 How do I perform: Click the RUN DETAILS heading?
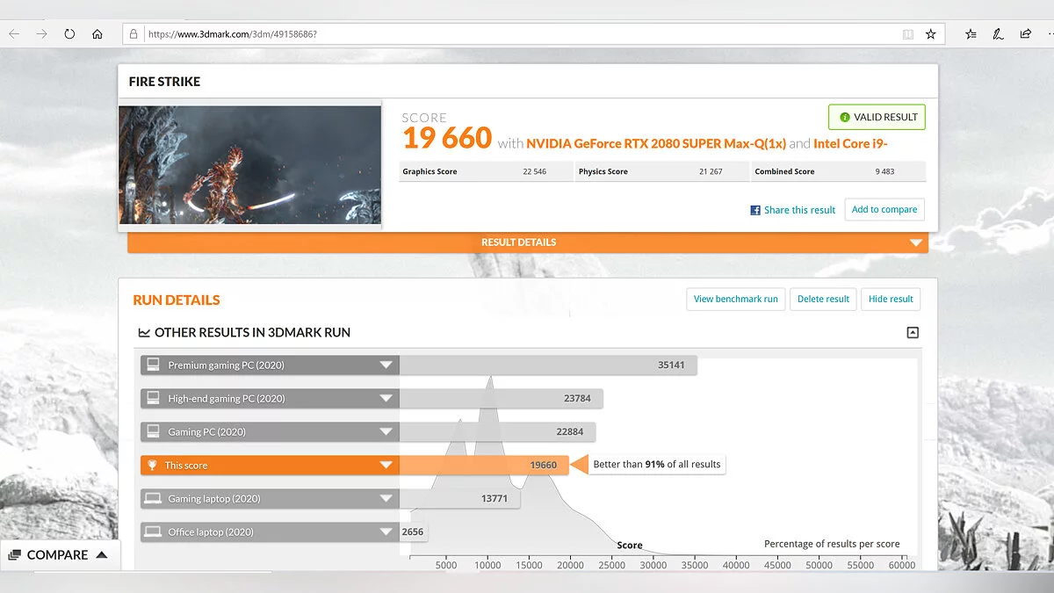click(x=177, y=300)
